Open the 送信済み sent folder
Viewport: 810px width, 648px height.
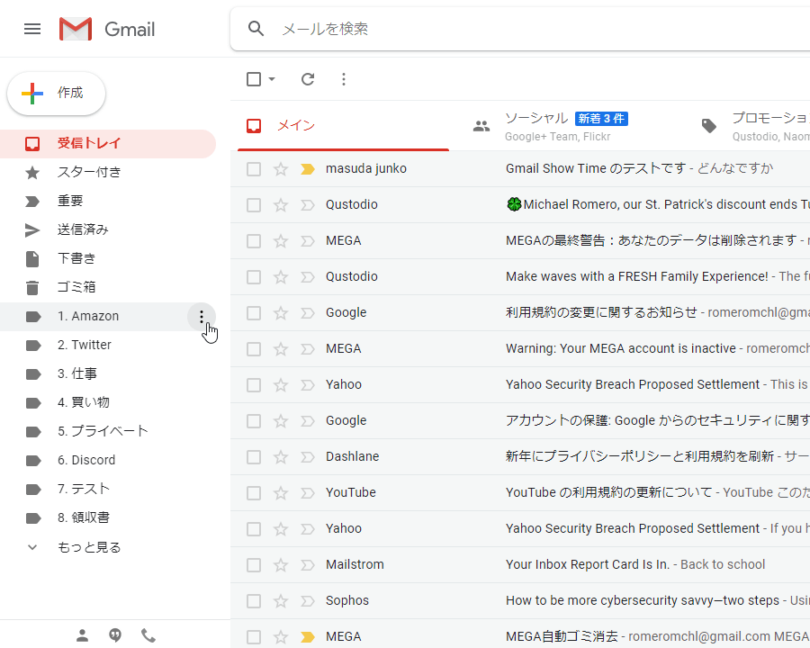tap(108, 230)
